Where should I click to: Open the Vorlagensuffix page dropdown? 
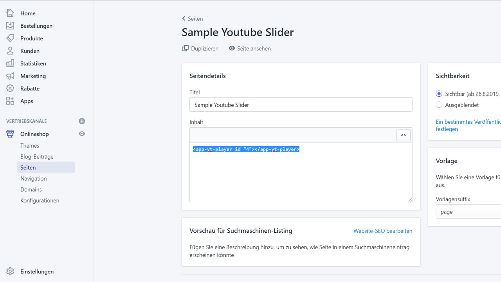[x=470, y=211]
